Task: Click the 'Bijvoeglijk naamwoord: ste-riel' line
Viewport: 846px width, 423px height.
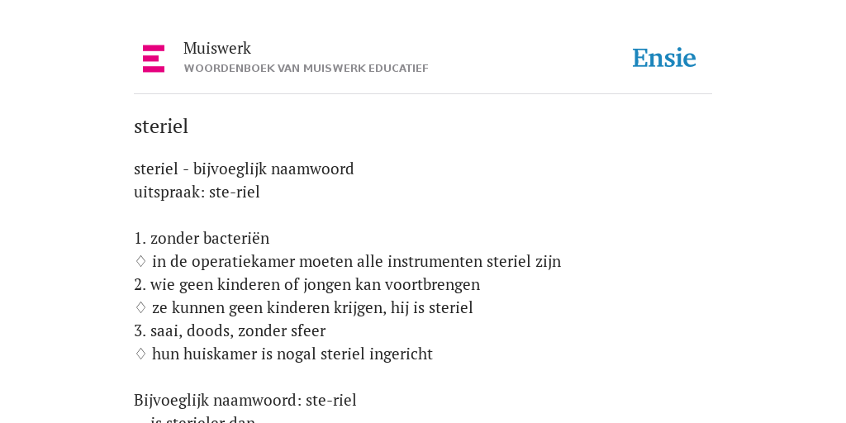Action: tap(245, 401)
